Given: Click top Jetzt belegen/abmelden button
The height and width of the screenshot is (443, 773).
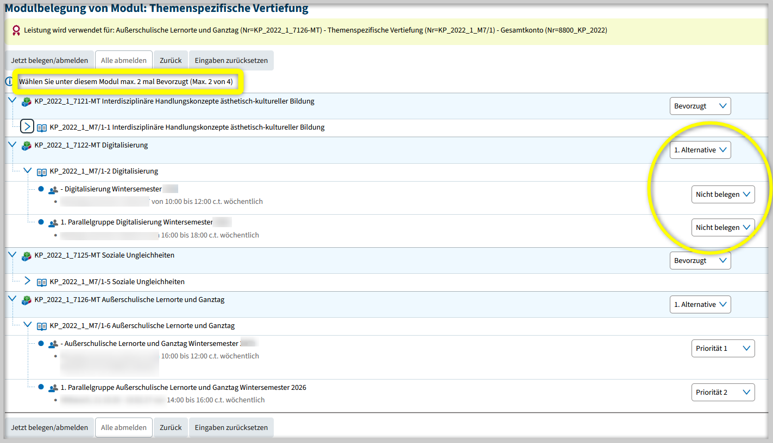Looking at the screenshot, I should (x=49, y=61).
